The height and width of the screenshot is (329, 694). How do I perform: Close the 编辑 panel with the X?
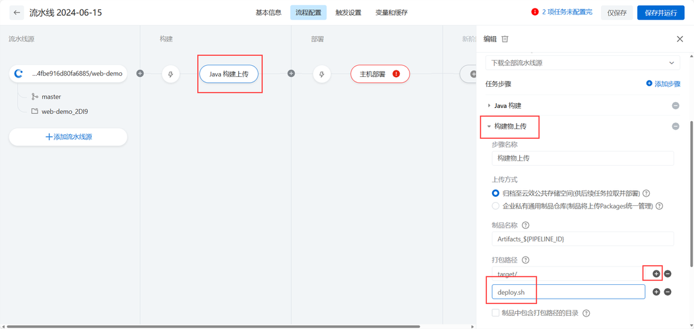[680, 39]
